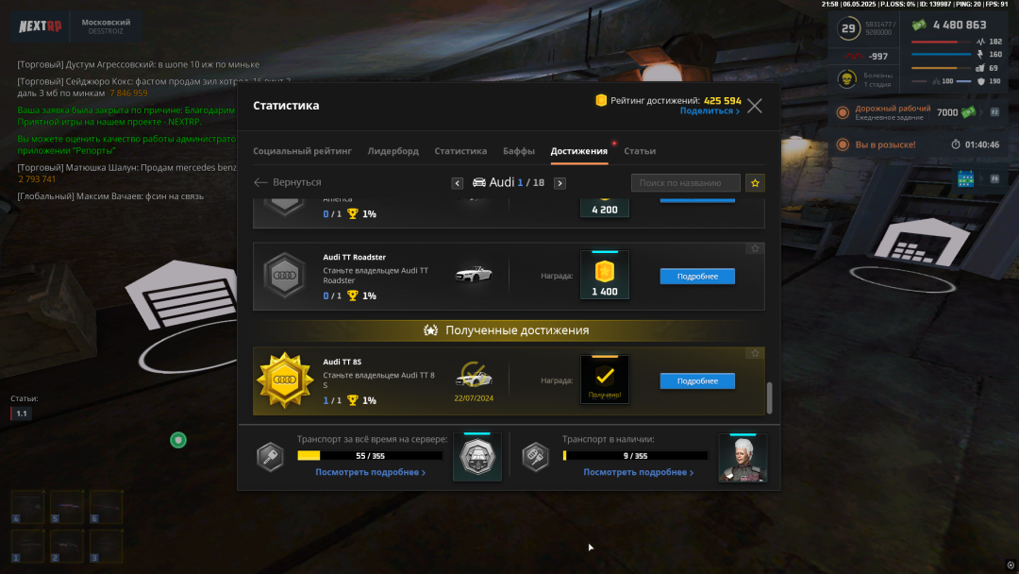Click the laurel star icon in Полученные достижения

click(x=430, y=330)
